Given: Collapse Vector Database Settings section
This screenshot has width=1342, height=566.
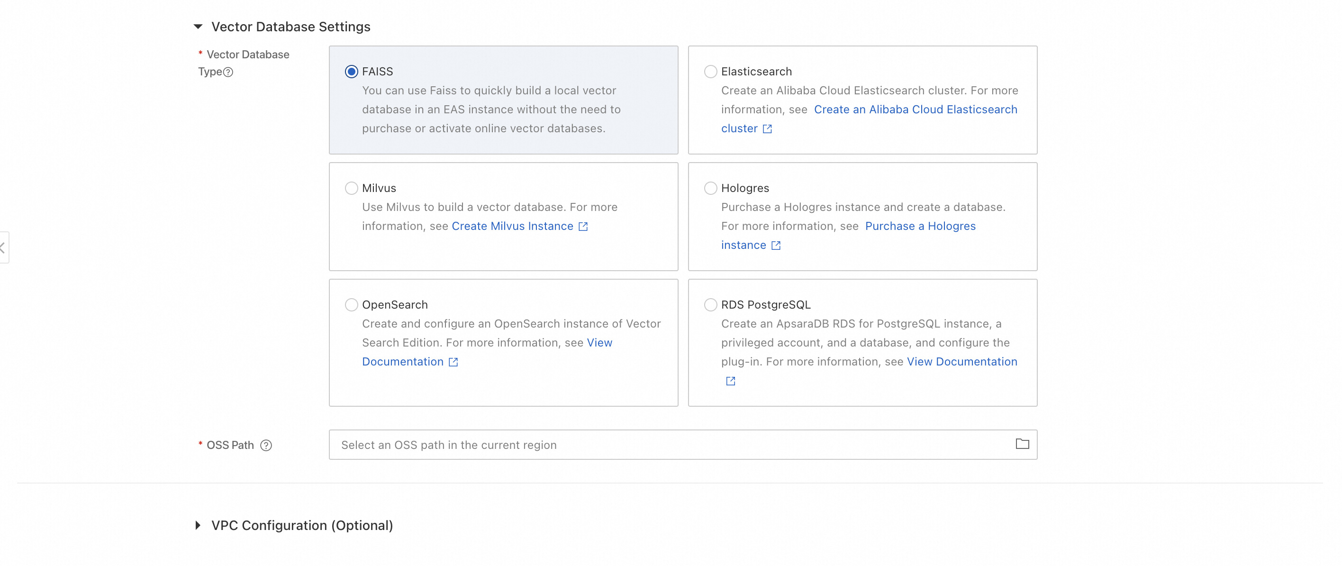Looking at the screenshot, I should pyautogui.click(x=198, y=27).
